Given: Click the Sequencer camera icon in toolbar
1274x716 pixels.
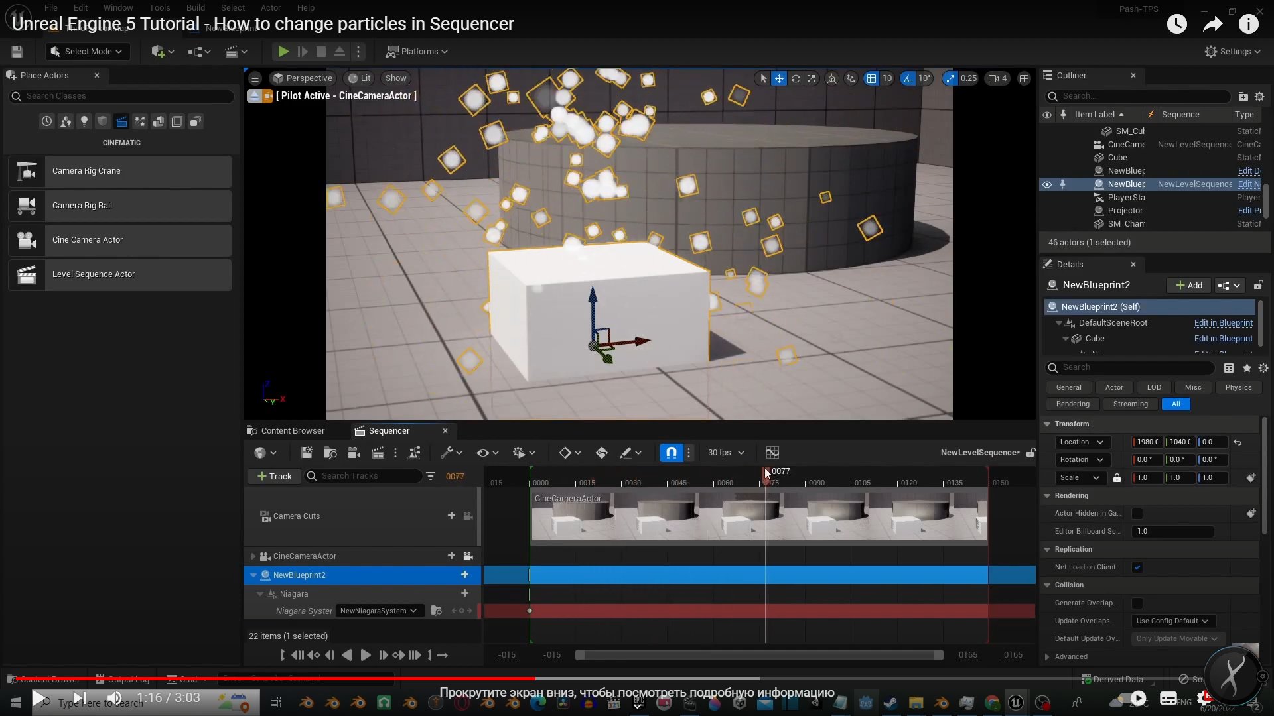Looking at the screenshot, I should tap(354, 453).
